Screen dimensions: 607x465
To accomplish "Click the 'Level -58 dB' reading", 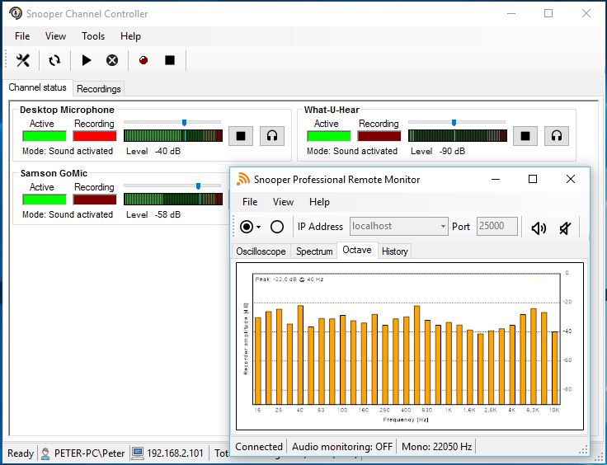I will tap(153, 214).
